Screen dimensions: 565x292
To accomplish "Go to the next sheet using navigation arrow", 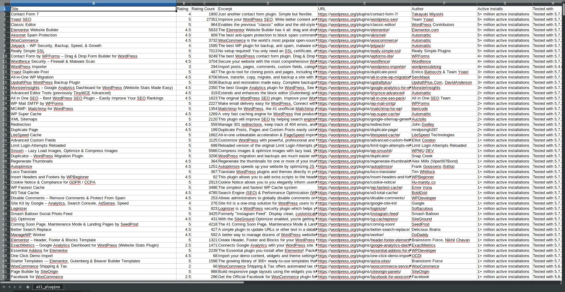I will click(15, 287).
